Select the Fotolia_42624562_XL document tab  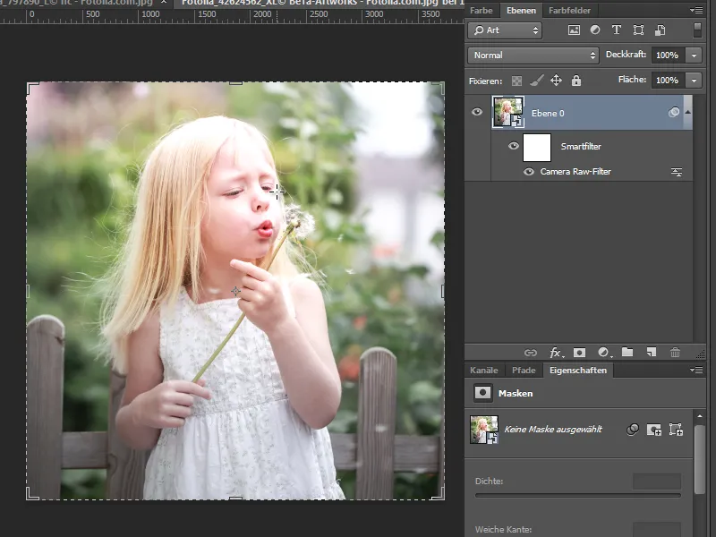(x=320, y=3)
